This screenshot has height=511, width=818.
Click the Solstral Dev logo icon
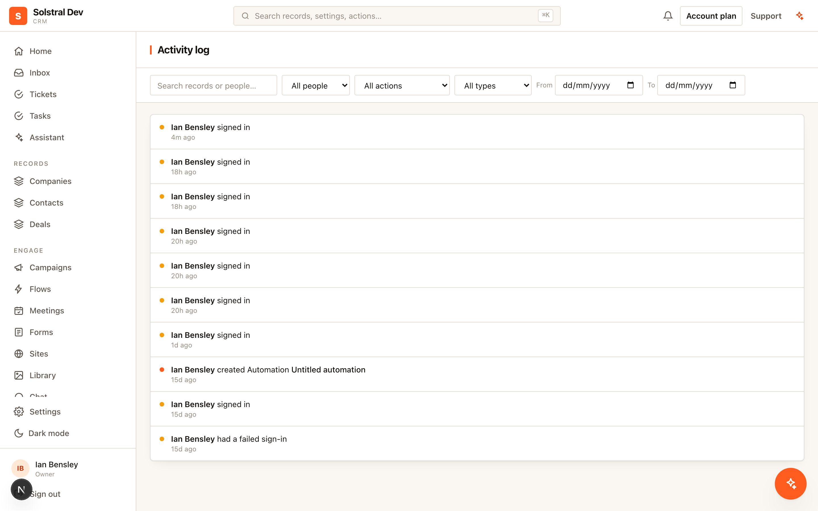coord(18,16)
